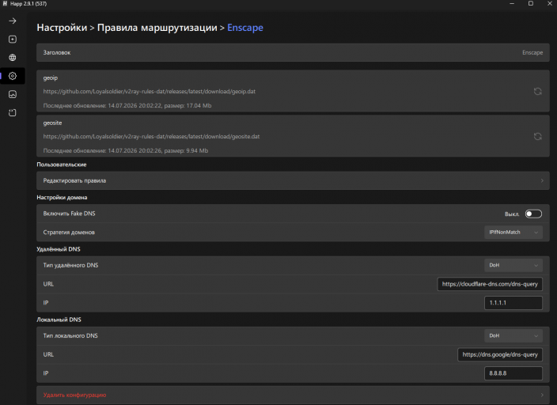Open the local DNS type dropdown
The image size is (557, 405).
tap(513, 335)
